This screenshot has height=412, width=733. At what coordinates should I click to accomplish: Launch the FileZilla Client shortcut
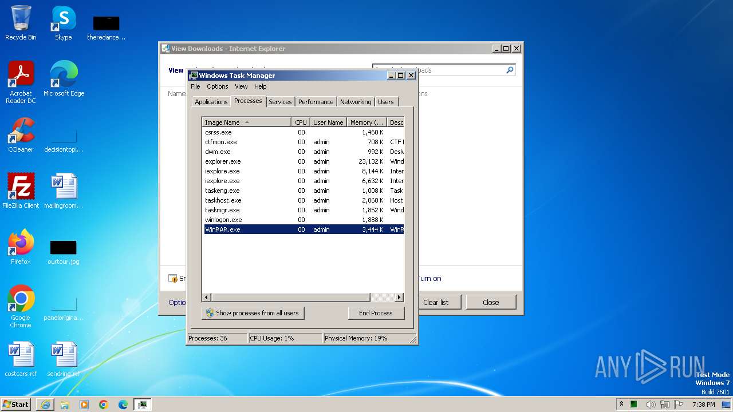pos(21,191)
